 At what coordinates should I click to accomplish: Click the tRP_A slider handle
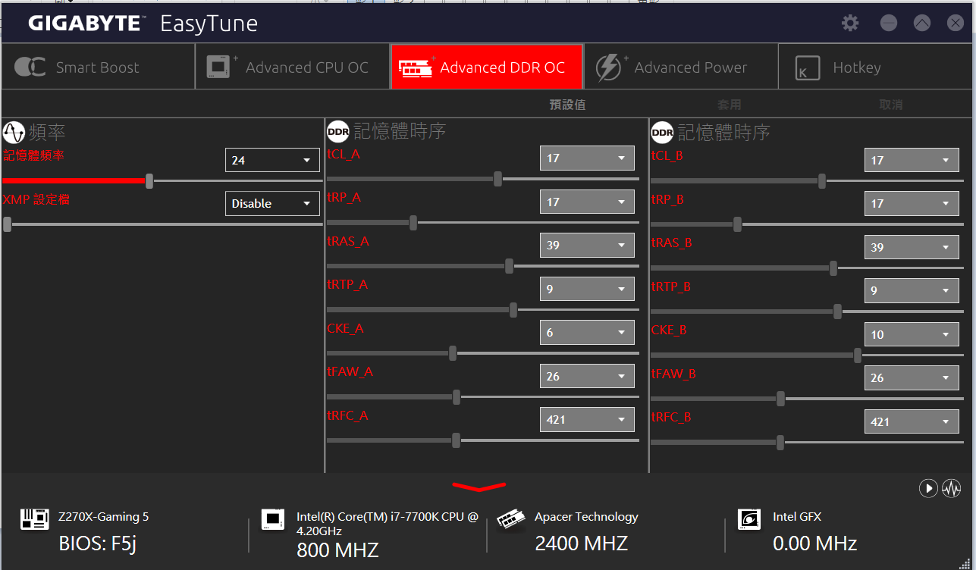tap(413, 223)
